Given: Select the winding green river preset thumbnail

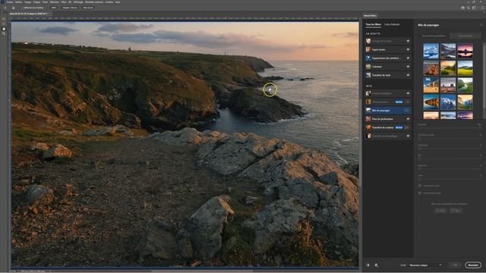Looking at the screenshot, I should click(x=465, y=85).
